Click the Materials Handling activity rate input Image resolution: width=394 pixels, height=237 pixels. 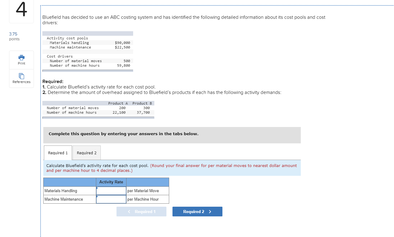click(x=111, y=191)
